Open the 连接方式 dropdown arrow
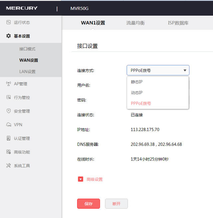The height and width of the screenshot is (218, 213). [185, 70]
